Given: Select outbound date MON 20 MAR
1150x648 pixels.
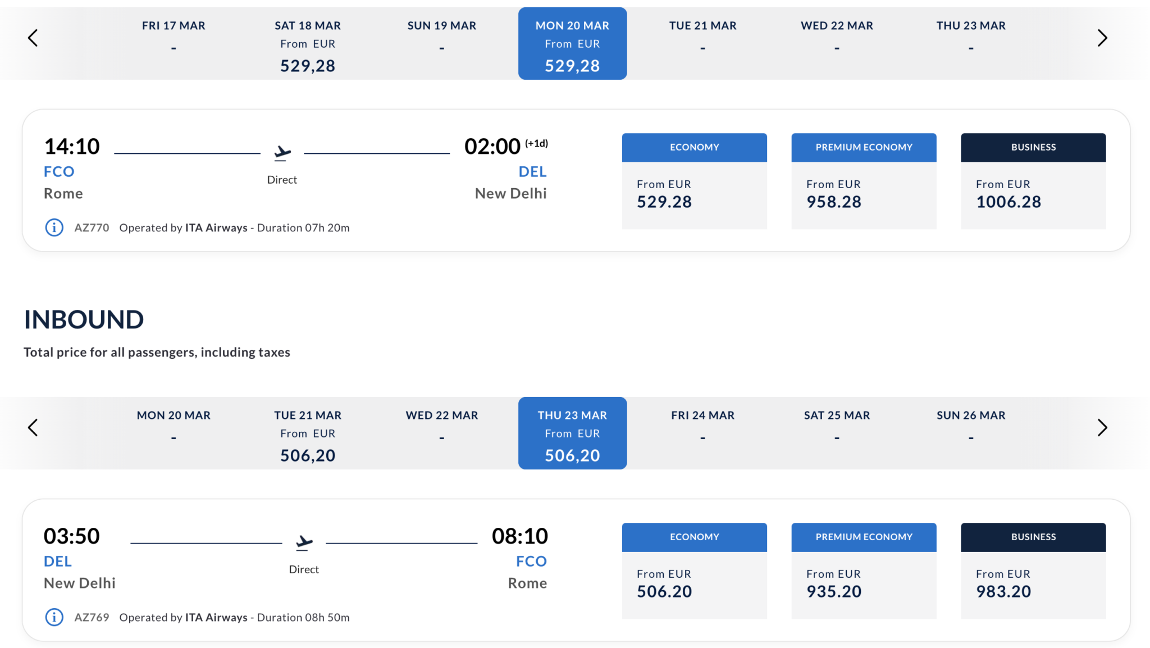Looking at the screenshot, I should tap(572, 44).
